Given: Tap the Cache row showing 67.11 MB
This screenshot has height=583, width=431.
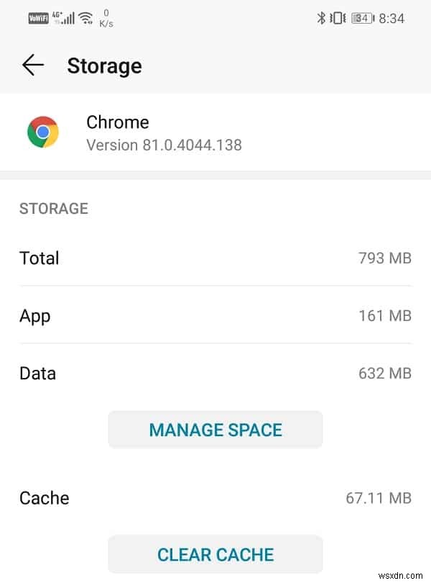Looking at the screenshot, I should coord(215,497).
